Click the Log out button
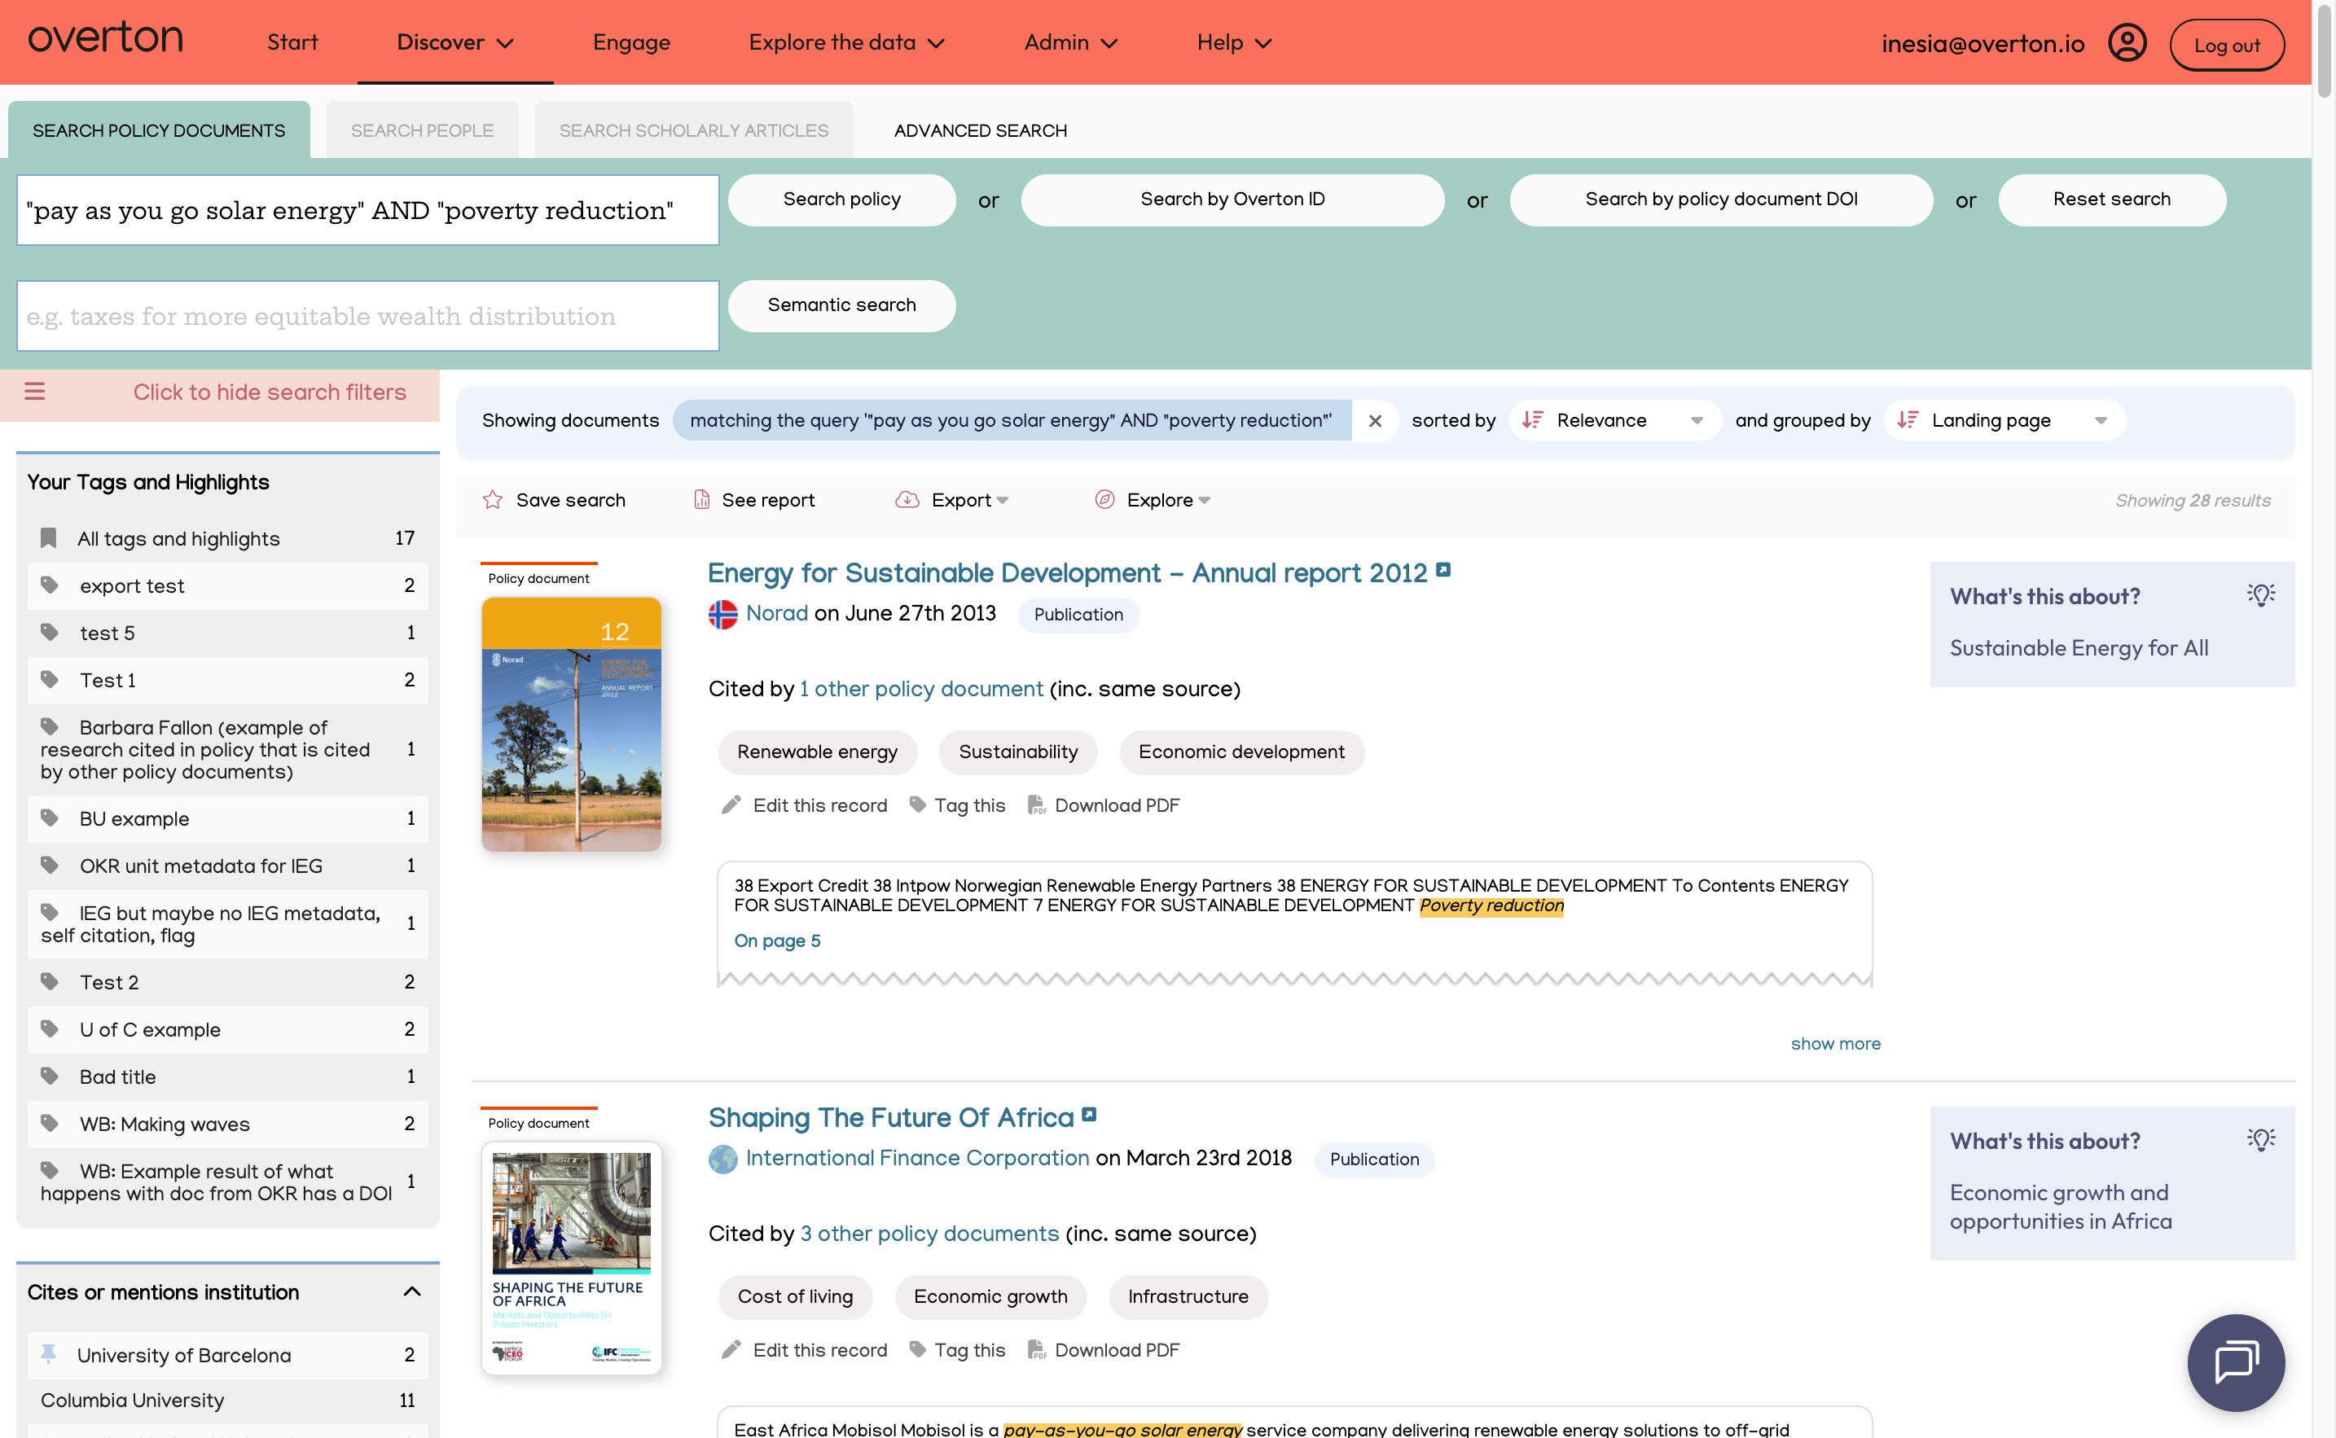2336x1438 pixels. tap(2226, 45)
